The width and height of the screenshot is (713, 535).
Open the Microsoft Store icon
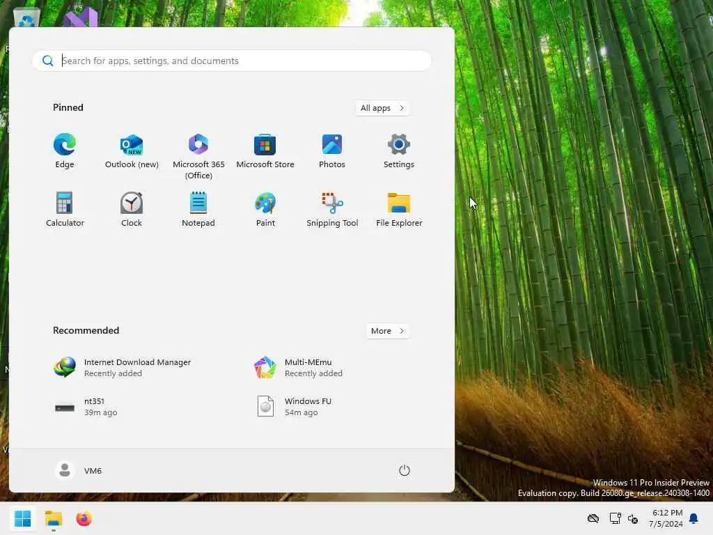pos(265,151)
